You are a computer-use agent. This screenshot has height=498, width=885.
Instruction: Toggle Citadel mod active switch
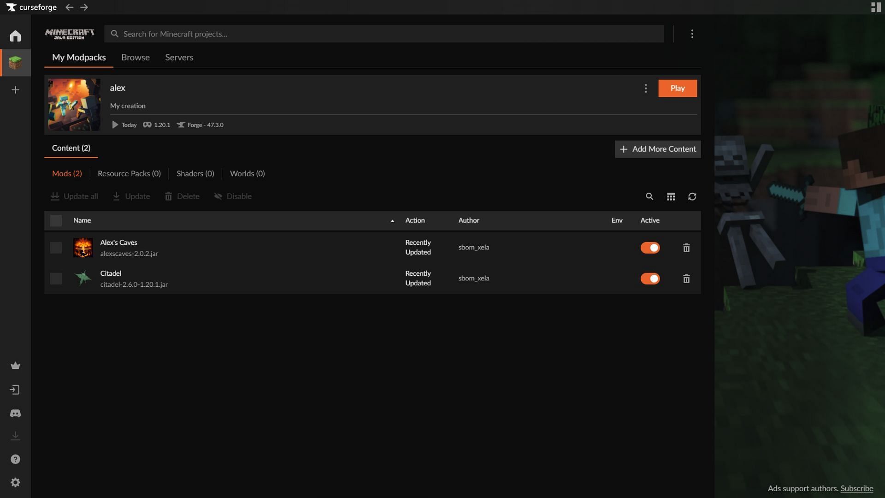pos(650,279)
